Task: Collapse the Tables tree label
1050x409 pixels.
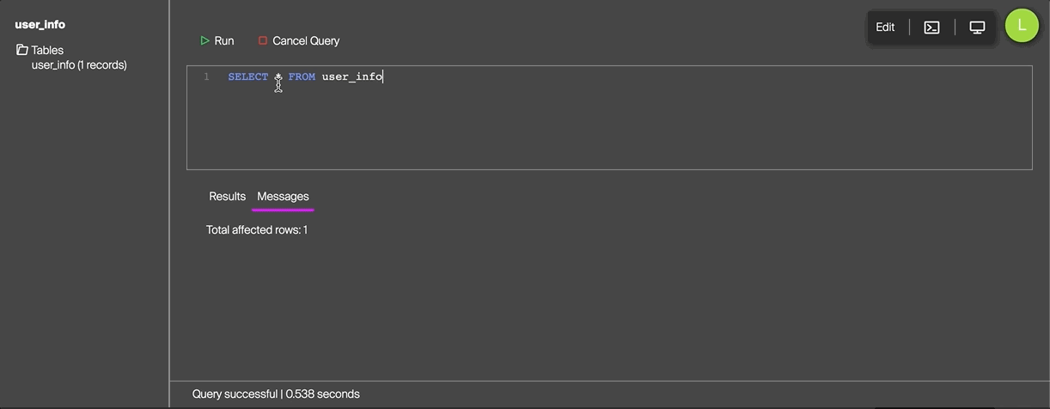Action: 47,50
